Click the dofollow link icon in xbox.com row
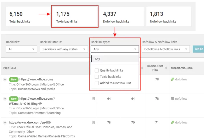The width and height of the screenshot is (204, 138). point(172,122)
